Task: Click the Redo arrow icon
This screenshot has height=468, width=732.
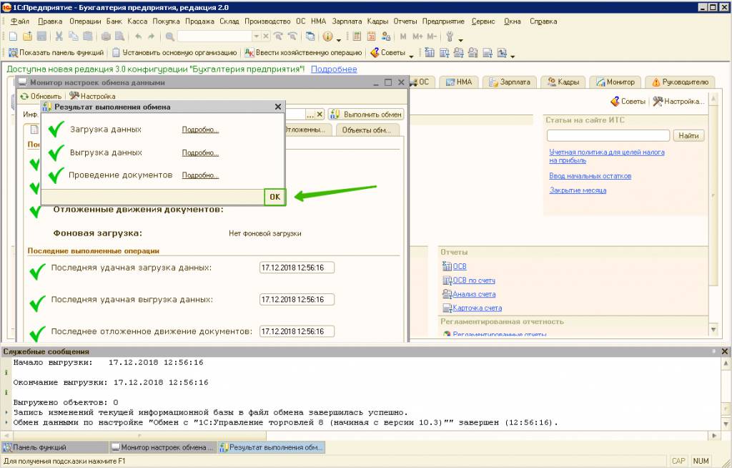Action: tap(152, 36)
